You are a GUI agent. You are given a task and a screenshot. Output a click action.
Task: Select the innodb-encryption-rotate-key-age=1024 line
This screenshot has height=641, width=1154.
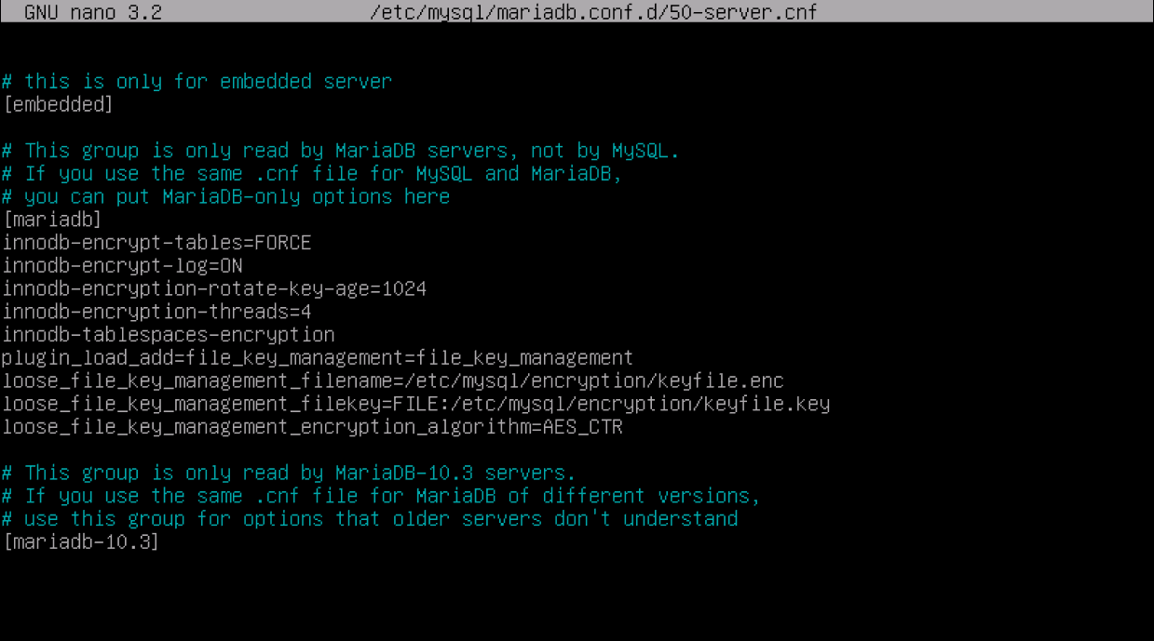[x=214, y=288]
